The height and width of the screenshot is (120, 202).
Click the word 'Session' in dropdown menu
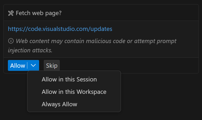coord(86,79)
